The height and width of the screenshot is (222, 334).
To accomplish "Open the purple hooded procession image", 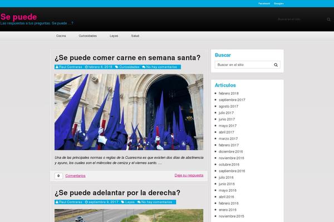I will pyautogui.click(x=129, y=112).
